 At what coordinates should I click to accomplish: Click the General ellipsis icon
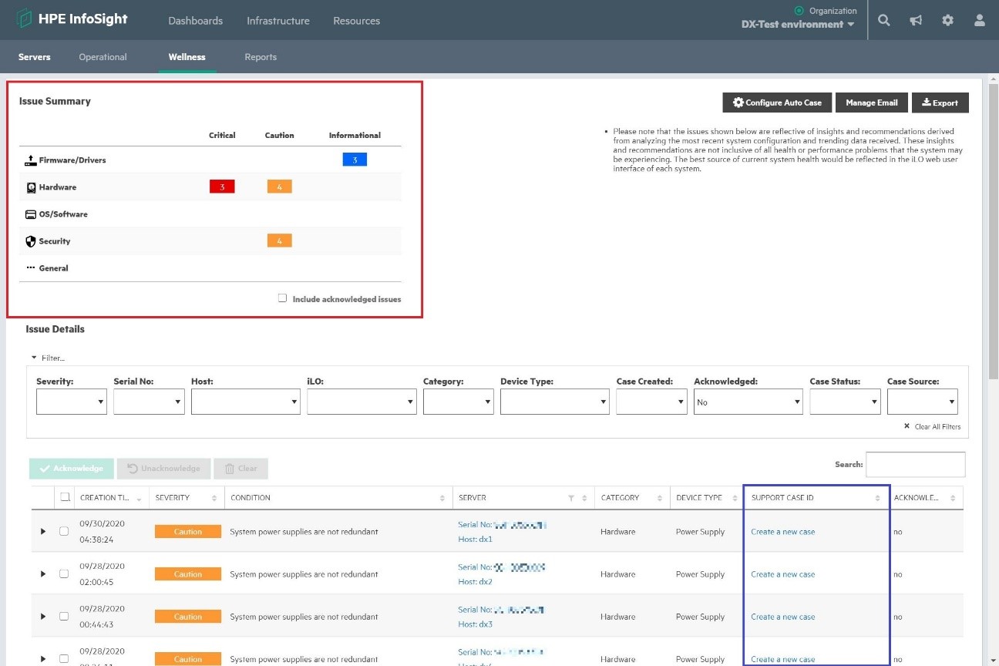coord(31,268)
